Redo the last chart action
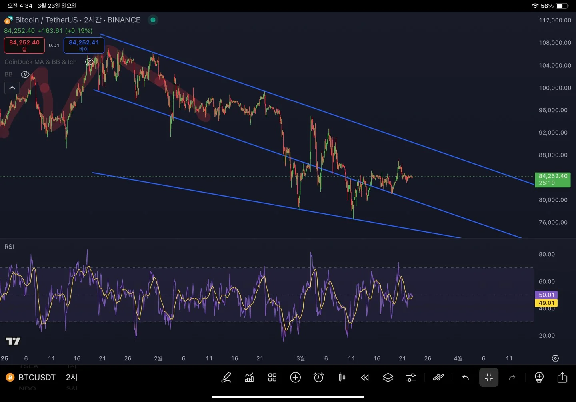576x402 pixels. click(x=512, y=377)
